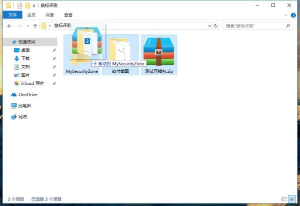Open the address bar history dropdown

[x=209, y=26]
